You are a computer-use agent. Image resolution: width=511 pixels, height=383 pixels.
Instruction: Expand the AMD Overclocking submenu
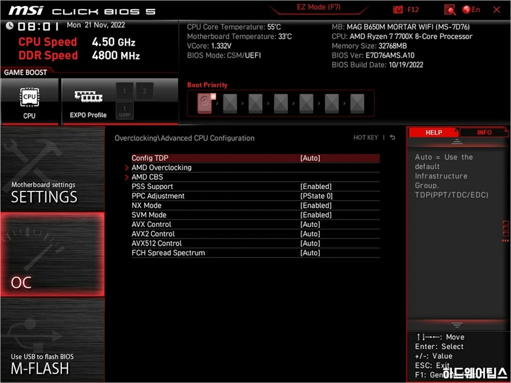click(x=162, y=168)
